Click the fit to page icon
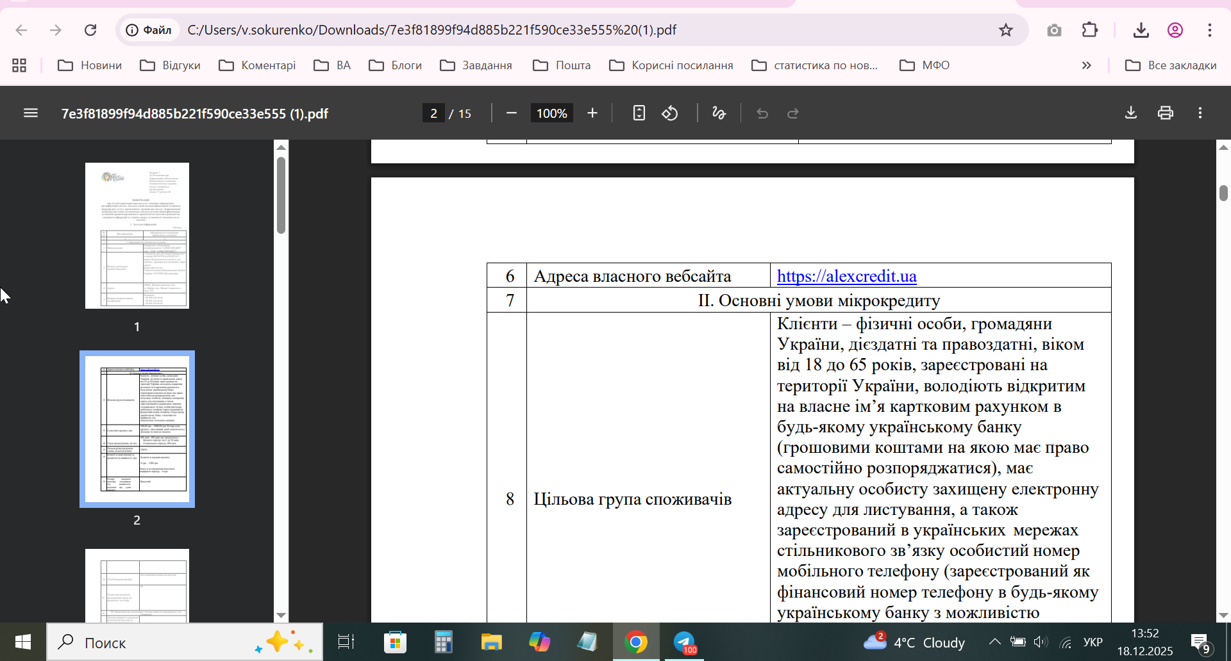This screenshot has height=661, width=1231. (x=639, y=113)
